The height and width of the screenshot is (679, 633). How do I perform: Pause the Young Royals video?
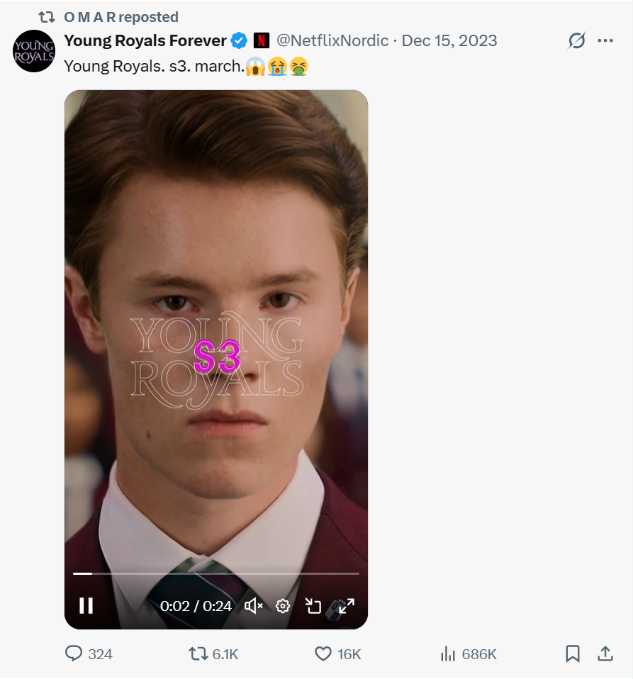tap(86, 605)
